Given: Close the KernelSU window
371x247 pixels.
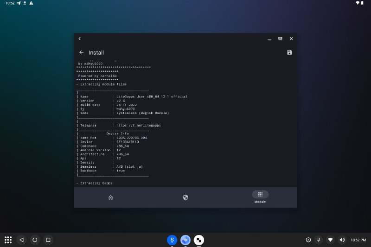Looking at the screenshot, I should pos(291,38).
